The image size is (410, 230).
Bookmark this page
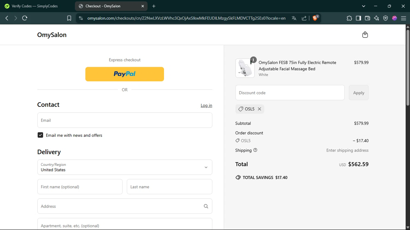pos(69,18)
